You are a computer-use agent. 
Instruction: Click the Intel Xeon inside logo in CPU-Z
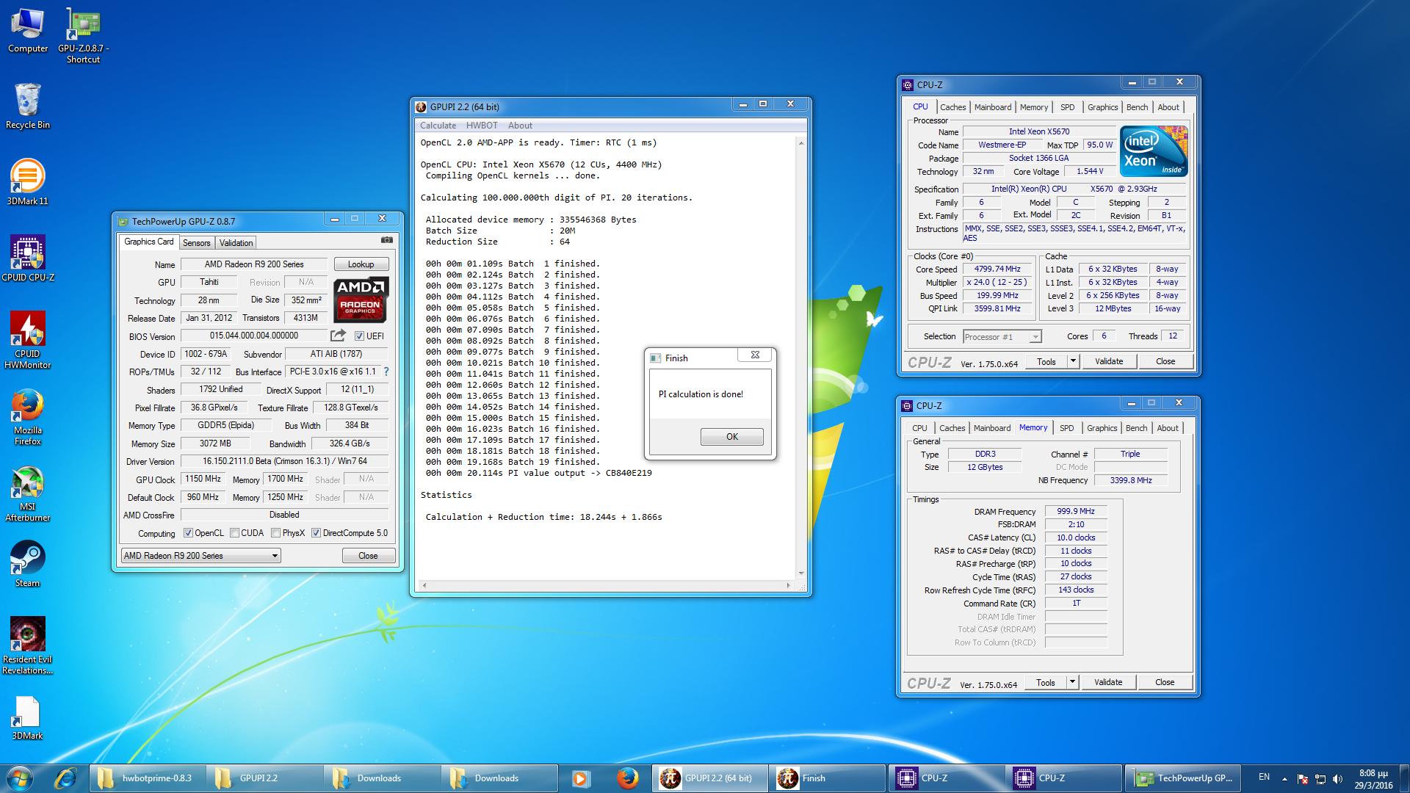tap(1154, 151)
